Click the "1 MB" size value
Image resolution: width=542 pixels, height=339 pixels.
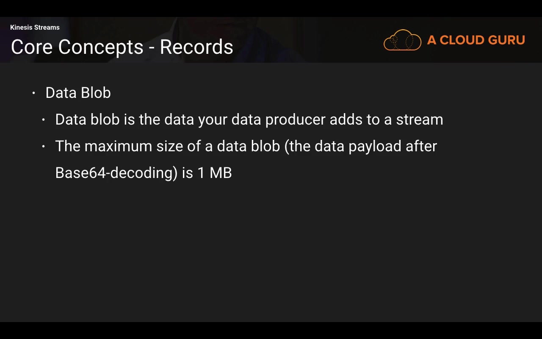coord(215,173)
